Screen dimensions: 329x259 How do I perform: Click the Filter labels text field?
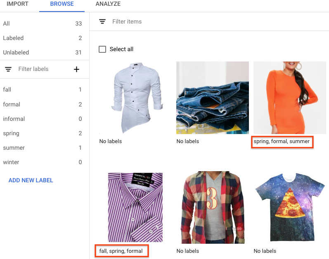pyautogui.click(x=41, y=69)
